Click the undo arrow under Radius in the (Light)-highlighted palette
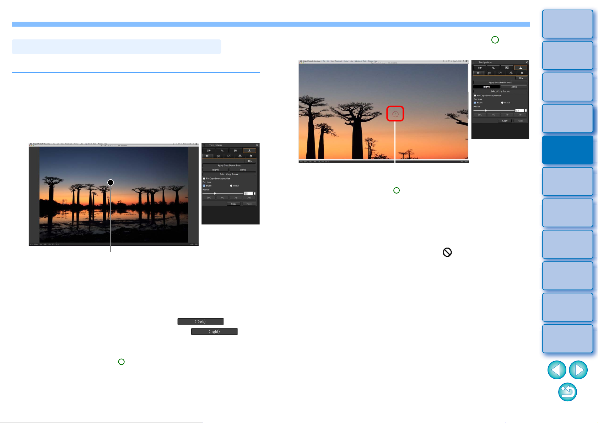 tap(494, 115)
